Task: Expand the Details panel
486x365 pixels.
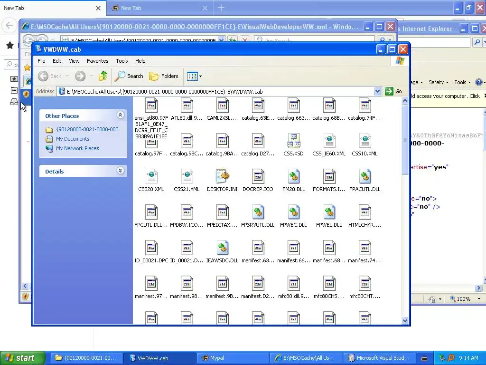Action: [120, 171]
